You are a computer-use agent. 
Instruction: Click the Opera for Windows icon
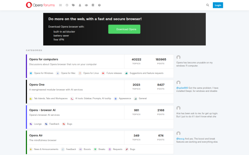[31, 73]
